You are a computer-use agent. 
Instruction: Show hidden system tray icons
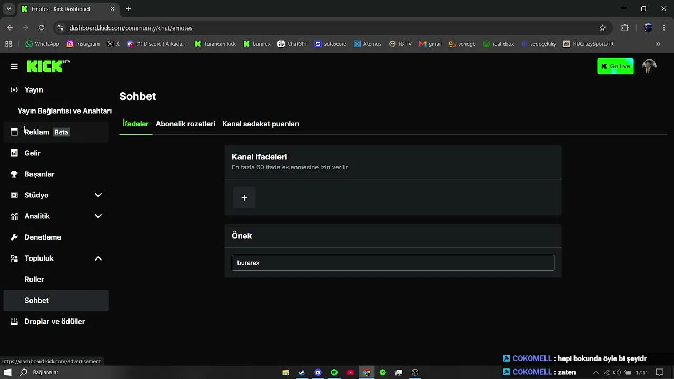click(x=596, y=372)
